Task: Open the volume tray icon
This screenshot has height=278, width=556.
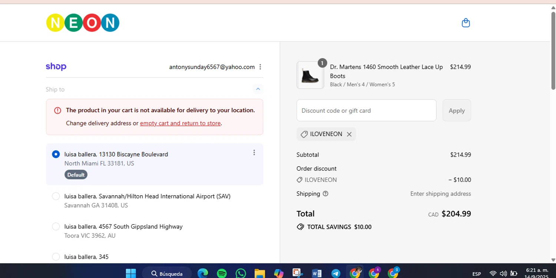Action: (503, 274)
